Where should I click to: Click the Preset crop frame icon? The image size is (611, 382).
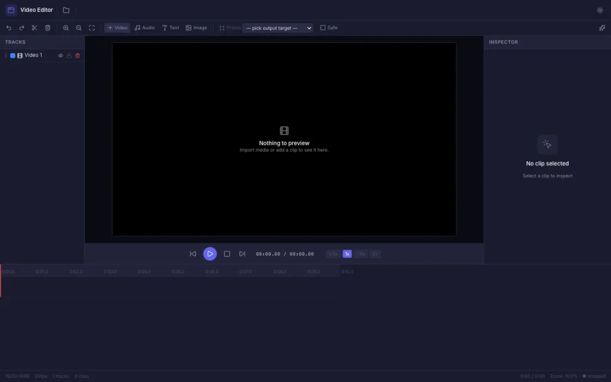(x=222, y=28)
